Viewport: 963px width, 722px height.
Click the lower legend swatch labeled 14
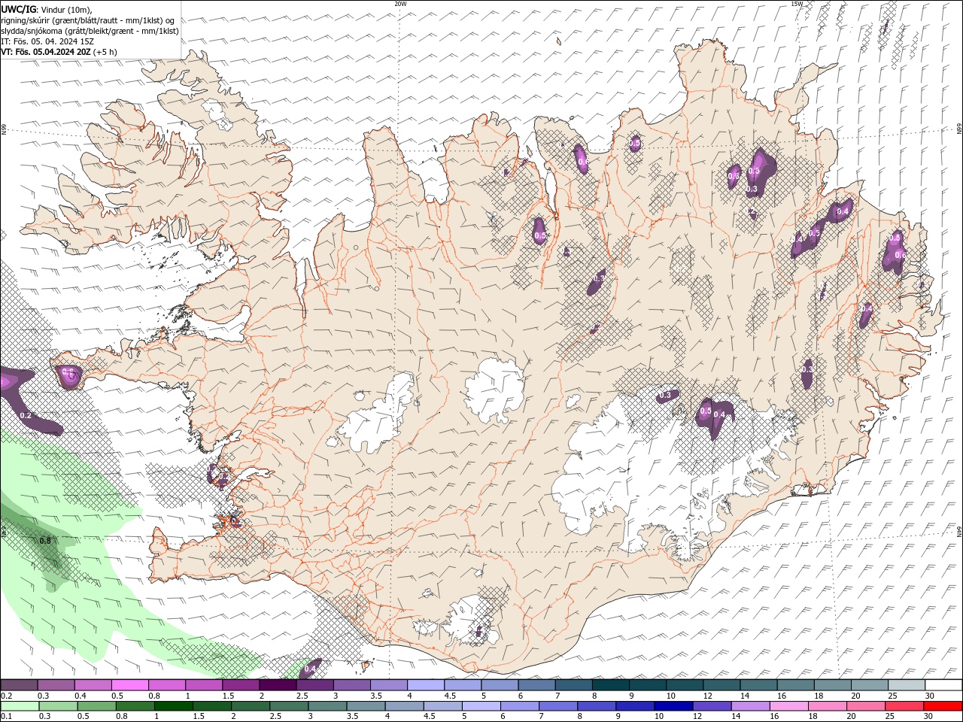click(x=750, y=706)
